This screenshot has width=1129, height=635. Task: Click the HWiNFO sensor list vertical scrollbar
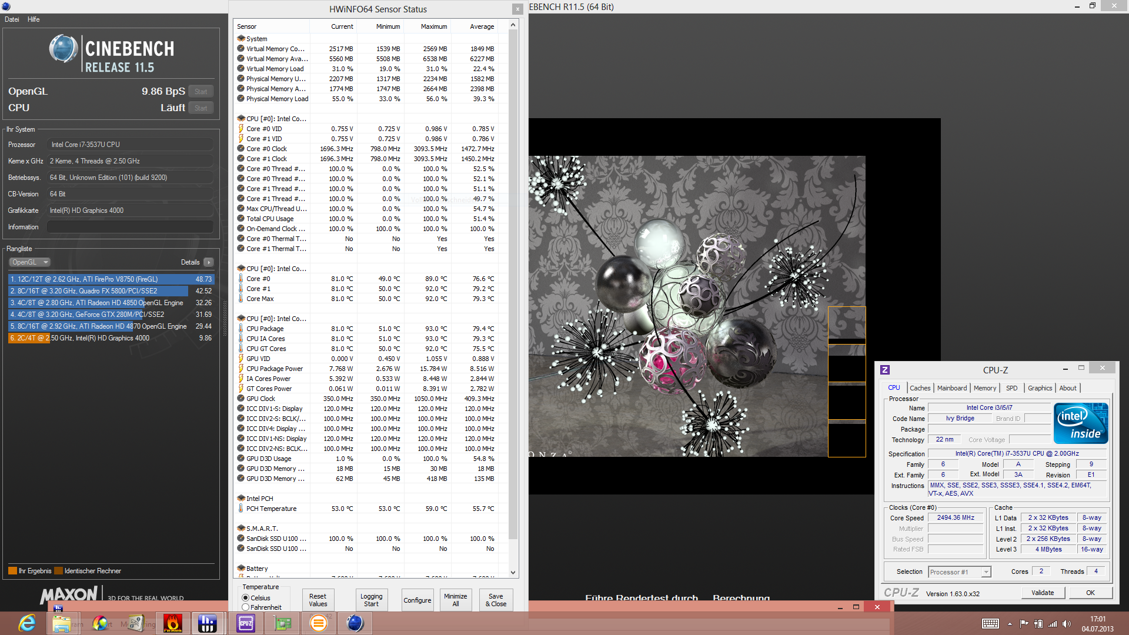(x=513, y=282)
